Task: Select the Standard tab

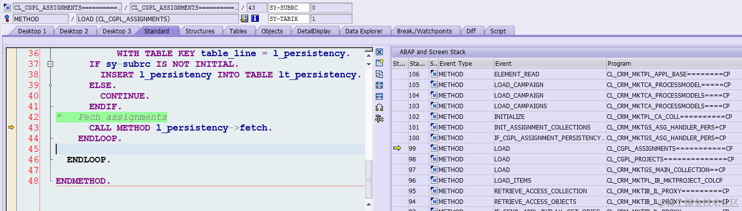Action: click(x=157, y=31)
